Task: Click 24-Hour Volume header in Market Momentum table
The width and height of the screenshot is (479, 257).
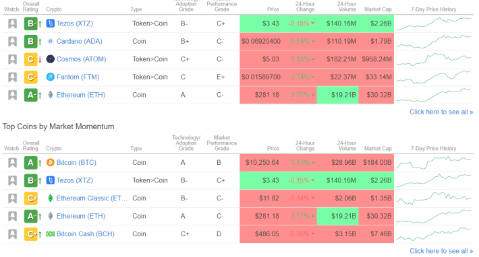Action: pos(347,145)
